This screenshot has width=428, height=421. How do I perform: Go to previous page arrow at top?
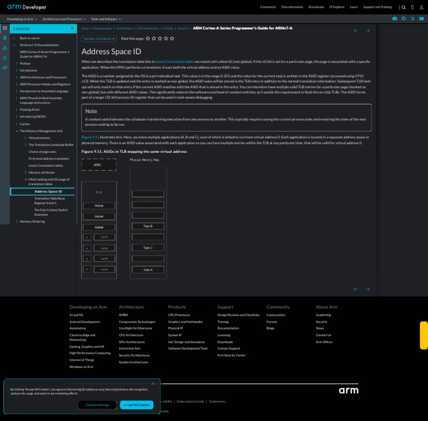point(356,31)
